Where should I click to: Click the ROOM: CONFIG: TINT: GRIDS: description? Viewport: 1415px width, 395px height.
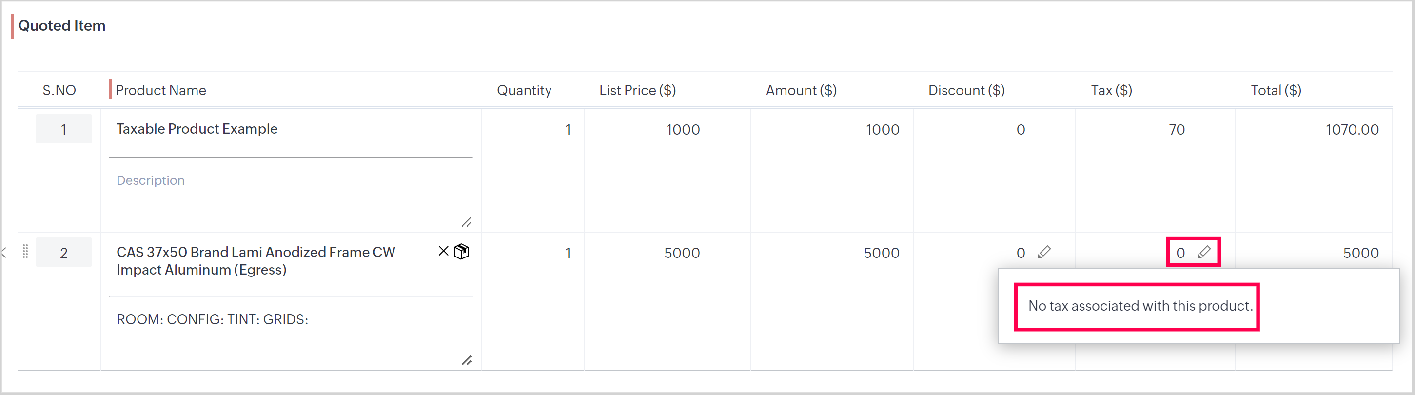click(x=212, y=320)
